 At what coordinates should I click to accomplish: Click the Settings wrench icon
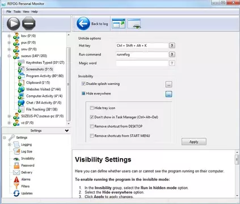[11, 138]
